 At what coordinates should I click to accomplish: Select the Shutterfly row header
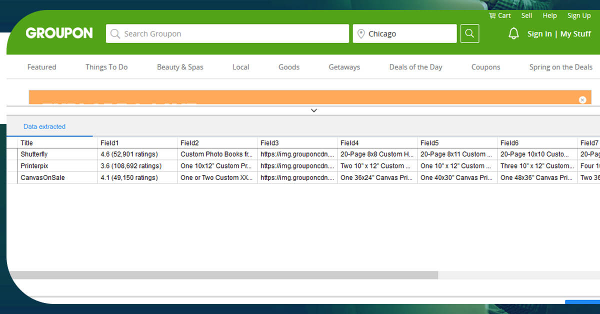pos(12,154)
